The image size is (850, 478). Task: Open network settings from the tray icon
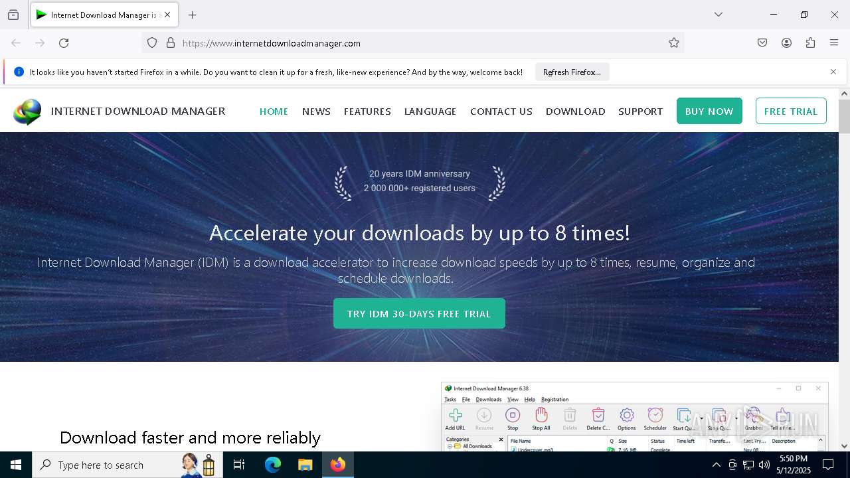click(x=748, y=465)
